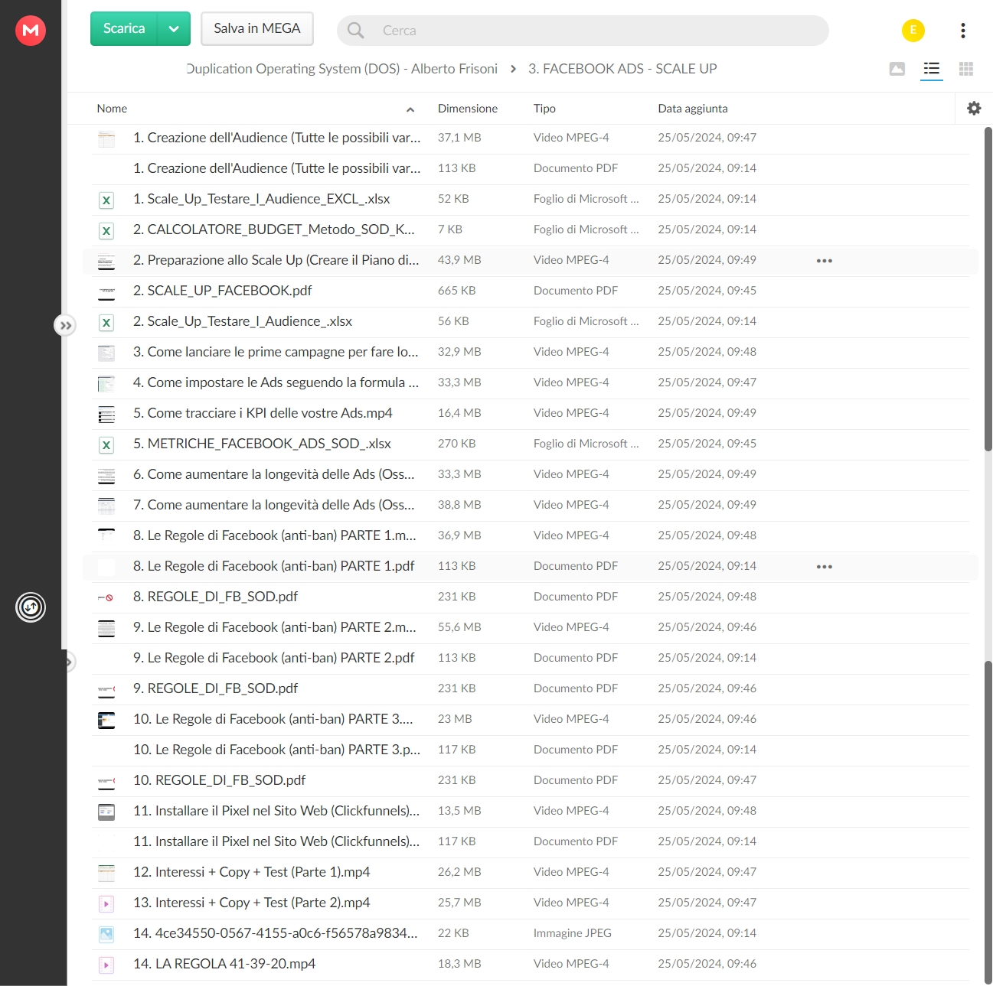The height and width of the screenshot is (986, 993).
Task: Switch to grid view icon
Action: tap(966, 69)
